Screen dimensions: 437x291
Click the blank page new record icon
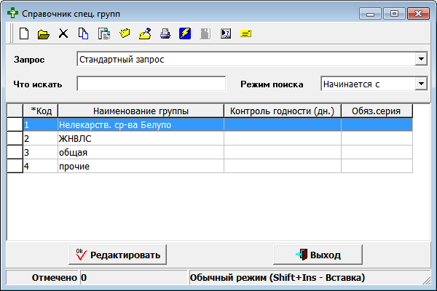[x=24, y=33]
